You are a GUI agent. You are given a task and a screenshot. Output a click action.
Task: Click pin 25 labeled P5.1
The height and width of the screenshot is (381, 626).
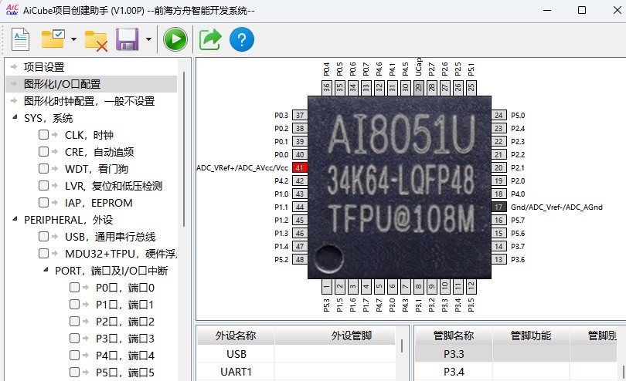pyautogui.click(x=471, y=88)
